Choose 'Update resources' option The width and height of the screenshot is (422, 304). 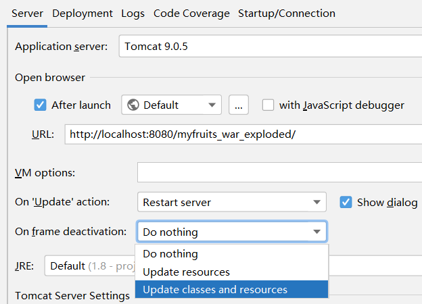(x=232, y=272)
